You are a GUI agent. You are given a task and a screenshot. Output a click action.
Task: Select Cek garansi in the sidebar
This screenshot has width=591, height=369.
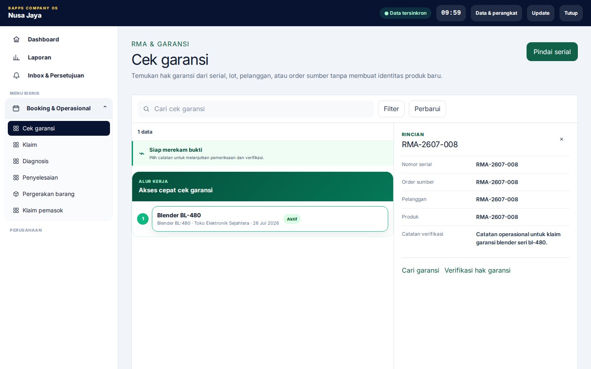click(59, 128)
